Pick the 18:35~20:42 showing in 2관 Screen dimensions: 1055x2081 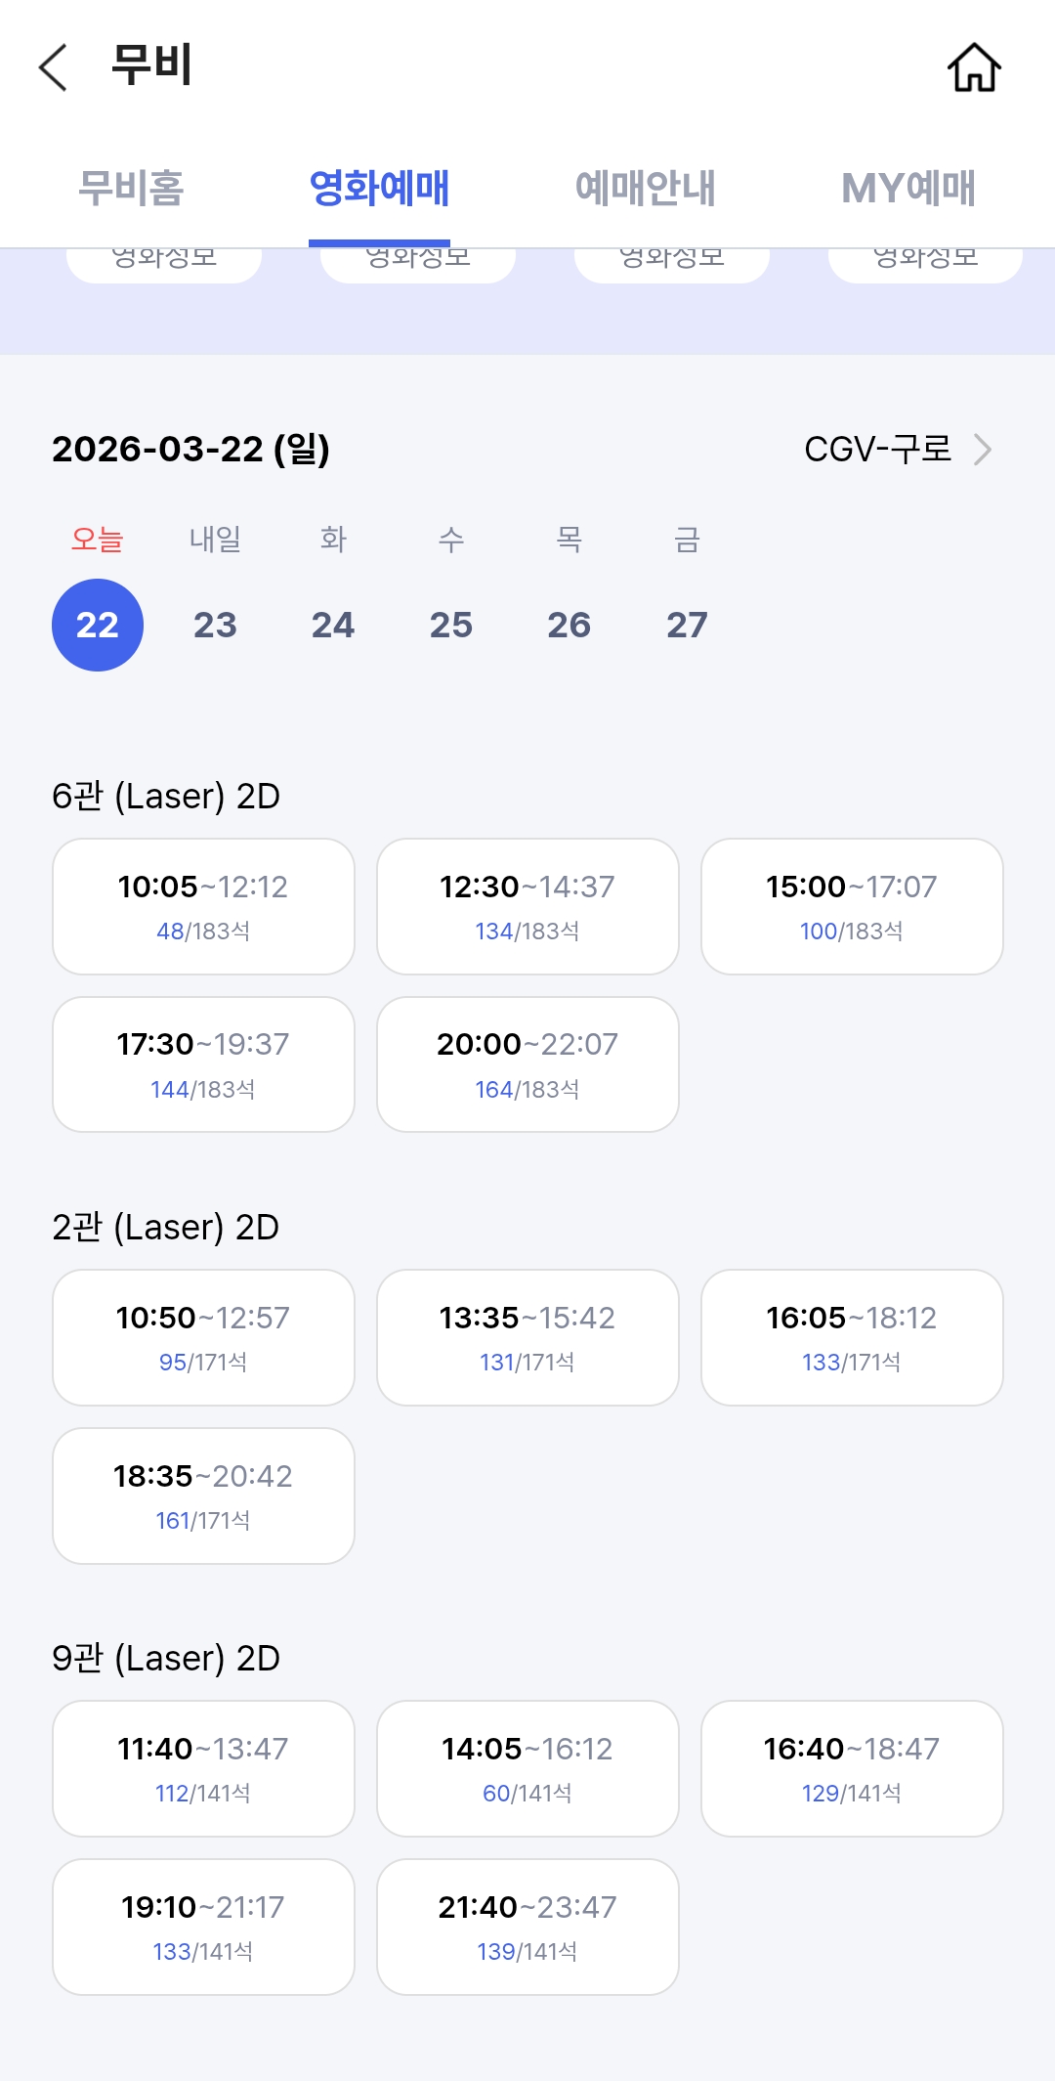203,1496
